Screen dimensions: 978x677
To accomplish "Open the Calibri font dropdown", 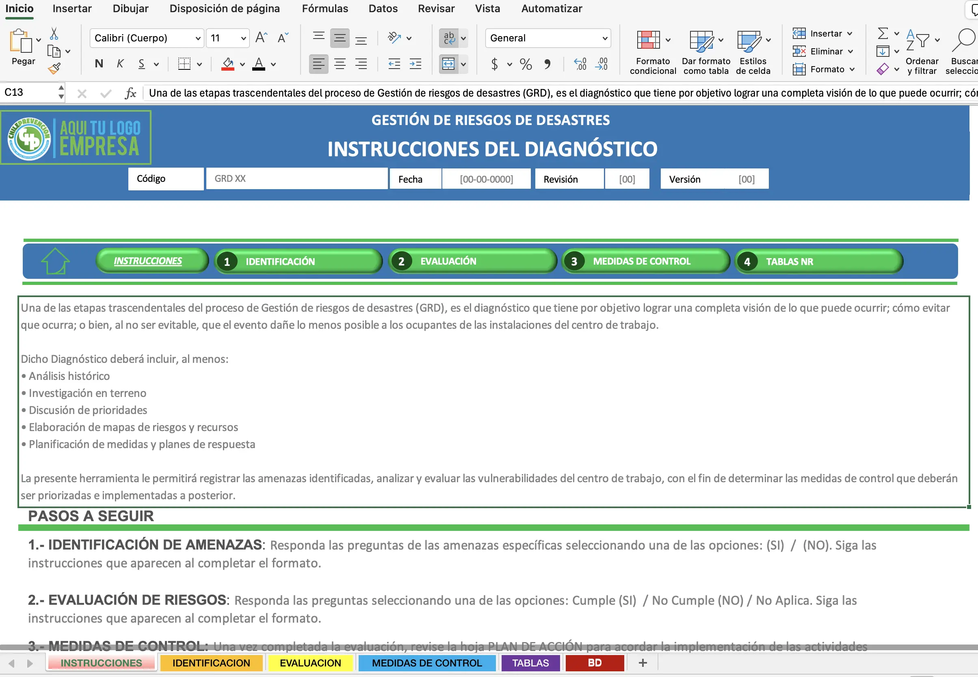I will (198, 38).
